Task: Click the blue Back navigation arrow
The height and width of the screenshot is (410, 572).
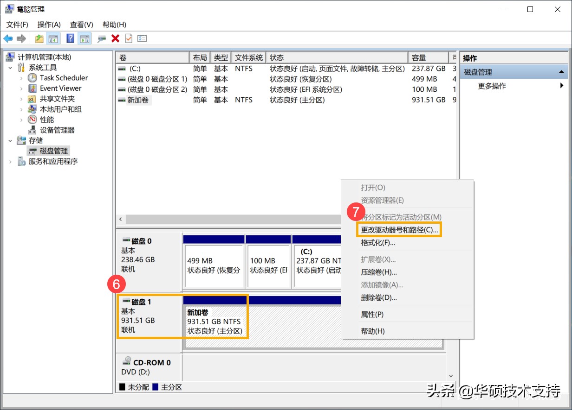Action: (8, 38)
